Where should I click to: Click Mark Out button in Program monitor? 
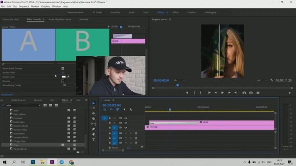(x=200, y=93)
